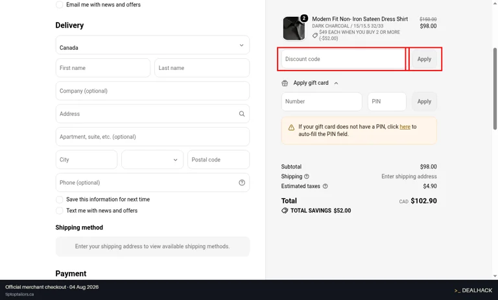Click the Company (optional) field

pos(152,91)
